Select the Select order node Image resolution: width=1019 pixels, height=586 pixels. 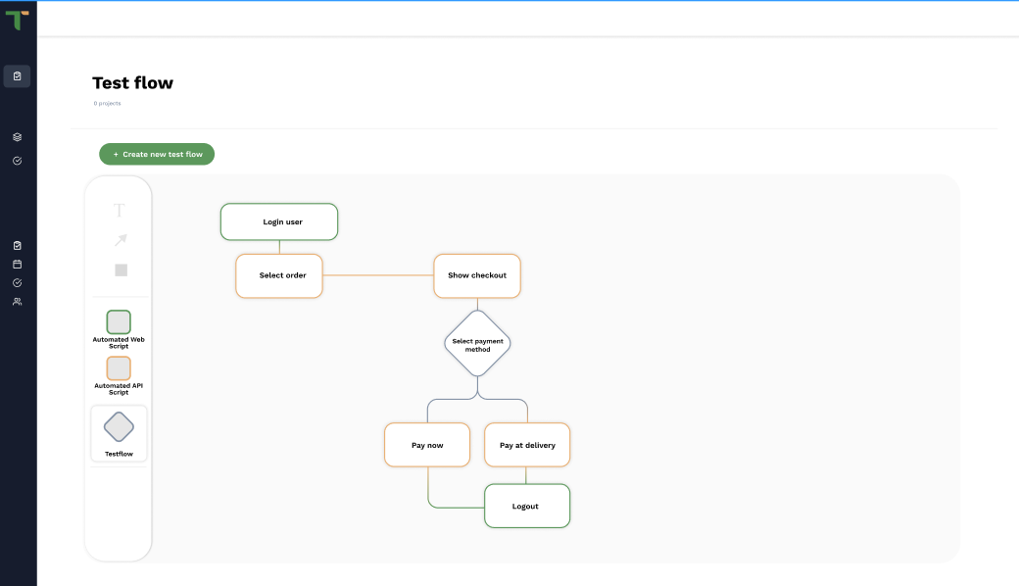coord(279,276)
